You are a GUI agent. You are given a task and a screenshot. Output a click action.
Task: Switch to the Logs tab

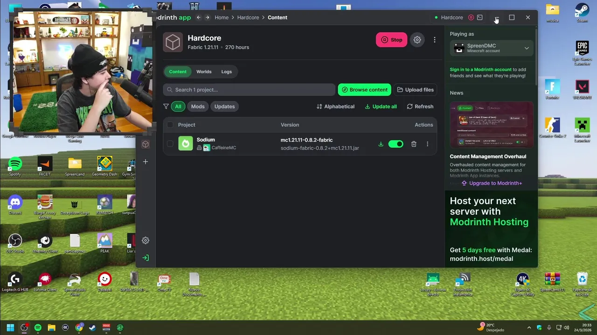[227, 72]
